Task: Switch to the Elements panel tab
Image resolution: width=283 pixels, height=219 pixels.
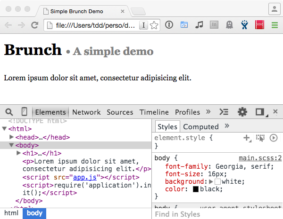Action: [x=50, y=112]
